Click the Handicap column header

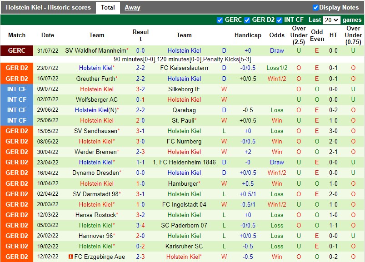[248, 35]
